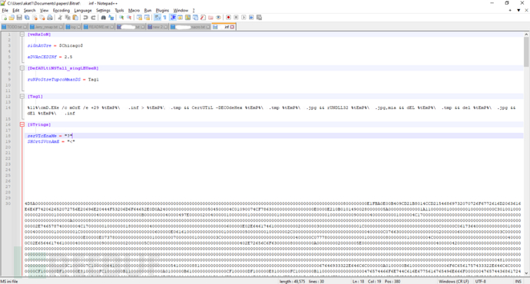Switch to the TODO.txt tab
The width and height of the screenshot is (530, 284).
coord(14,27)
